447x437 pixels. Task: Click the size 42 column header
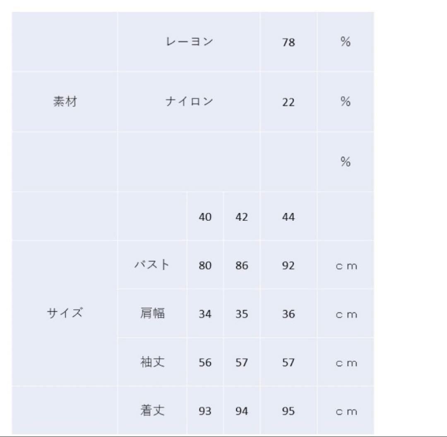[242, 217]
